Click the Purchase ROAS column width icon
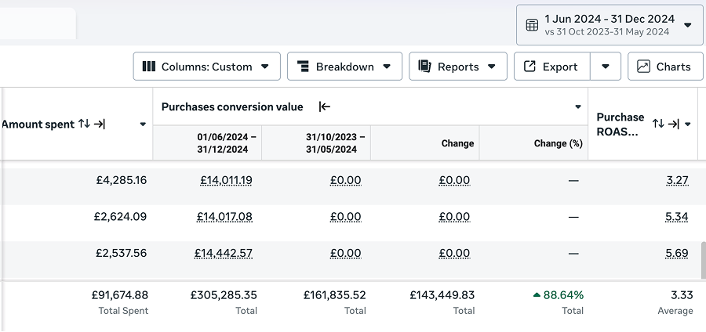Screen dimensions: 706x332 673,124
